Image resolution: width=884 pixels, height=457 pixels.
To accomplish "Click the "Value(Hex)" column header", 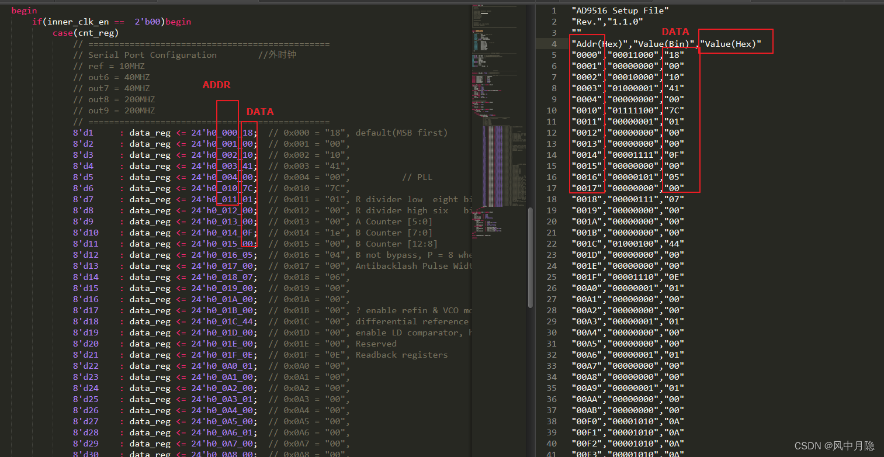I will (731, 44).
